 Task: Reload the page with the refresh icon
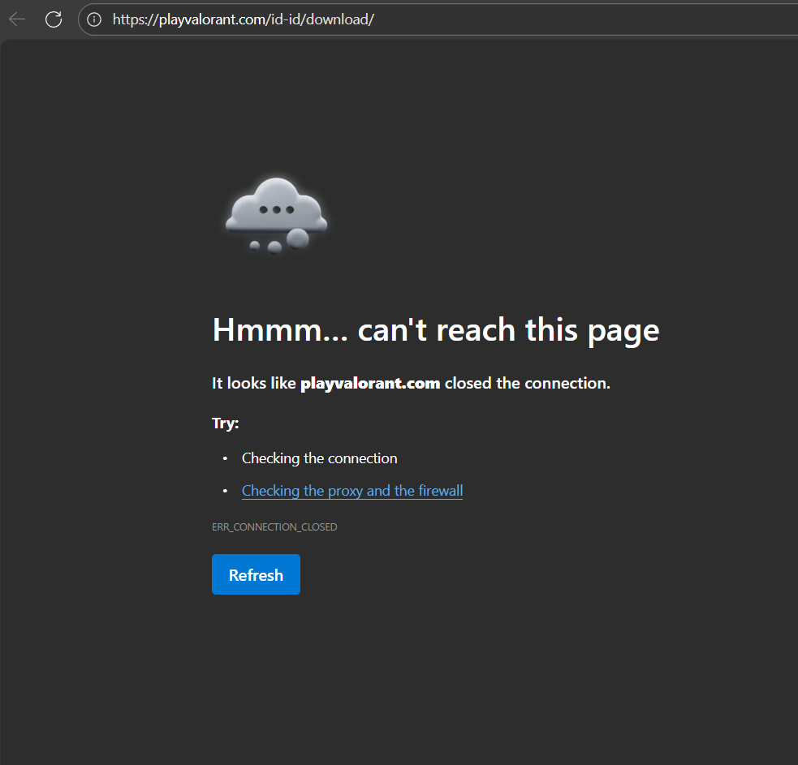point(54,19)
